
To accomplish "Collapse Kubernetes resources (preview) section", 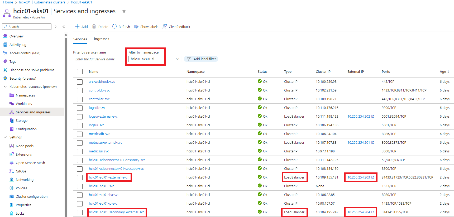I will pyautogui.click(x=5, y=86).
